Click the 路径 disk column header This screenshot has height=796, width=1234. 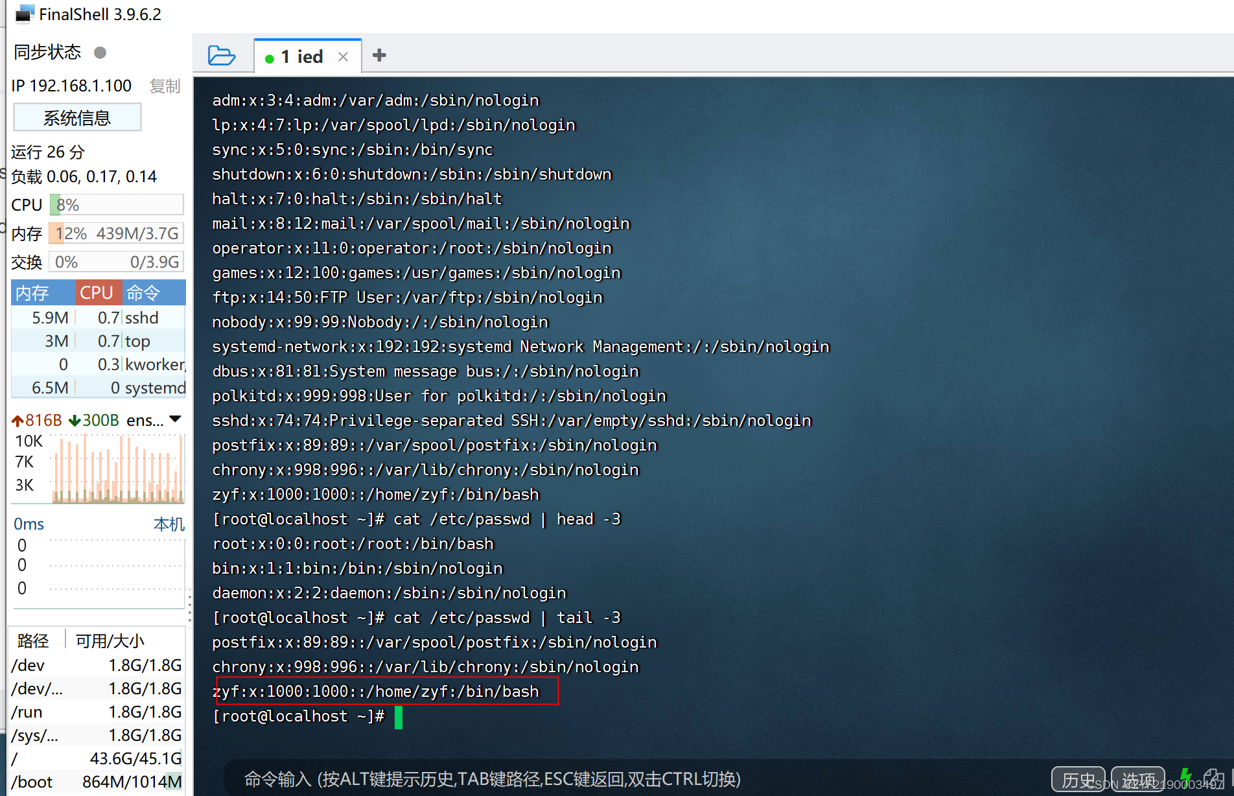pos(33,641)
